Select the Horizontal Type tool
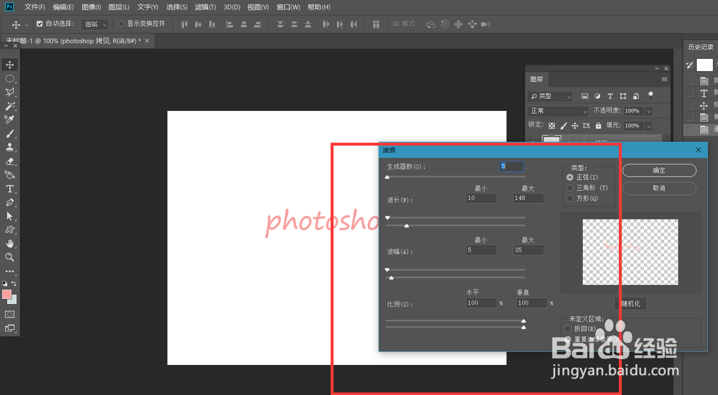Screen dimensions: 718x395 click(10, 189)
